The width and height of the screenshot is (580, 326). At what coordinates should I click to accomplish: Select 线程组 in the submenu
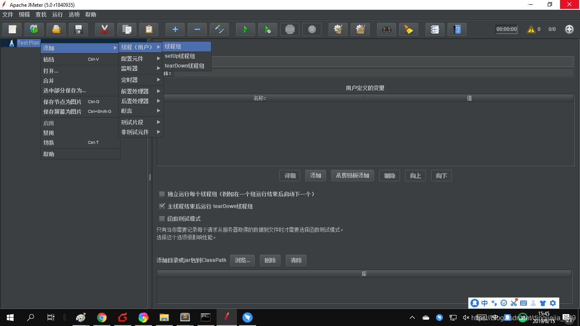point(186,46)
